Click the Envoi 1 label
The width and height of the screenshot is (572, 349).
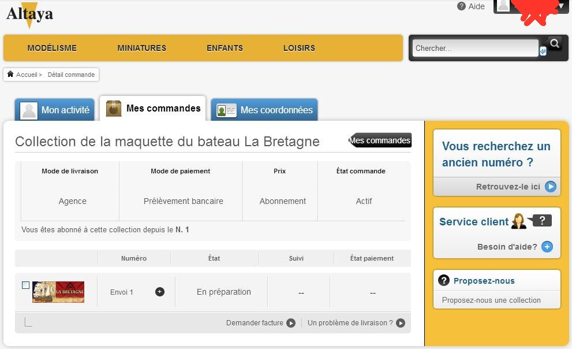click(x=121, y=292)
